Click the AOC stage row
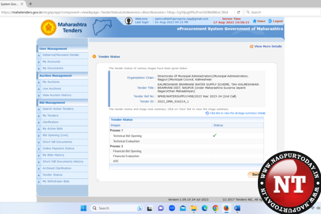The width and height of the screenshot is (321, 214). coord(186,161)
